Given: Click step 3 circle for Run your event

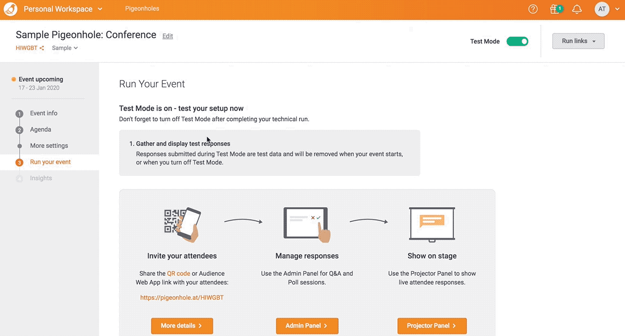Looking at the screenshot, I should point(19,162).
